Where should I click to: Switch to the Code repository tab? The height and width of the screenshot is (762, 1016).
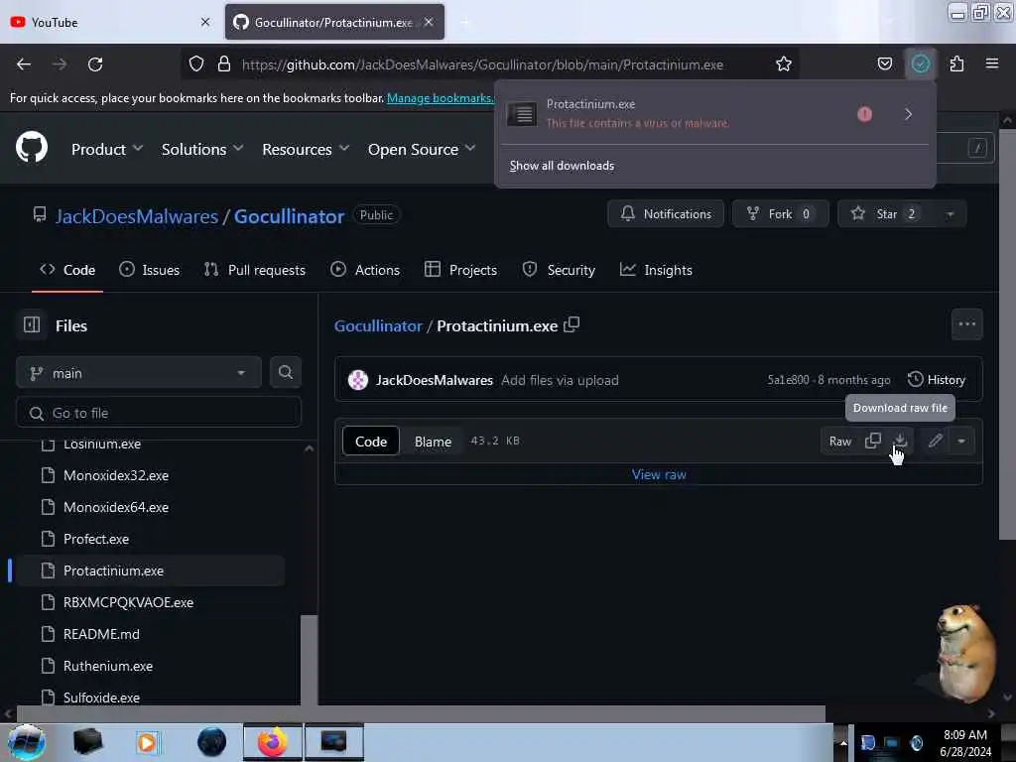(x=67, y=270)
